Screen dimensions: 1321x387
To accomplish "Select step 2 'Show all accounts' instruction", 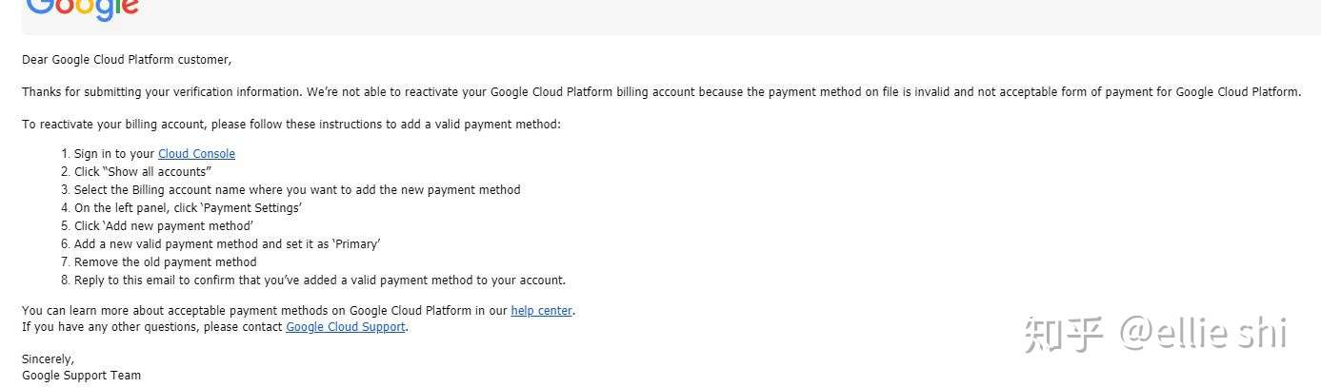I will [142, 172].
